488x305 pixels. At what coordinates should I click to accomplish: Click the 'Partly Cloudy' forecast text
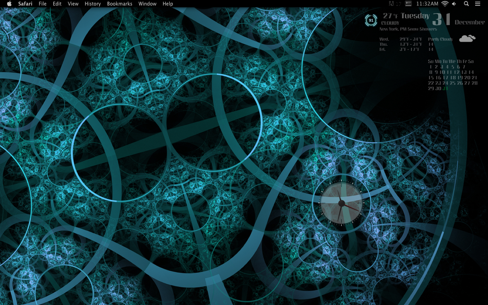pyautogui.click(x=440, y=39)
